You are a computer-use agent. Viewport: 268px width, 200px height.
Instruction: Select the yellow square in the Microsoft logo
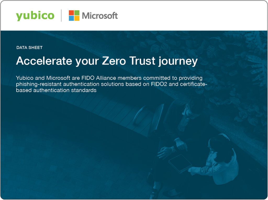point(77,18)
